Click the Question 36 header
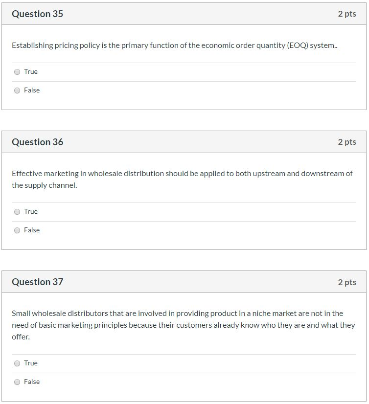Viewport: 369px width, 404px height. [37, 142]
